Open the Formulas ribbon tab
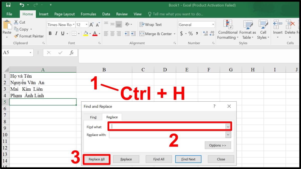Screen dimensions: 301x169 (x=88, y=14)
